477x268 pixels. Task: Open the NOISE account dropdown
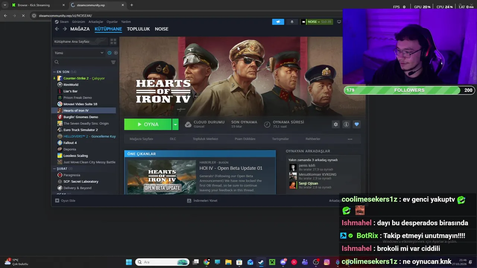(x=317, y=22)
